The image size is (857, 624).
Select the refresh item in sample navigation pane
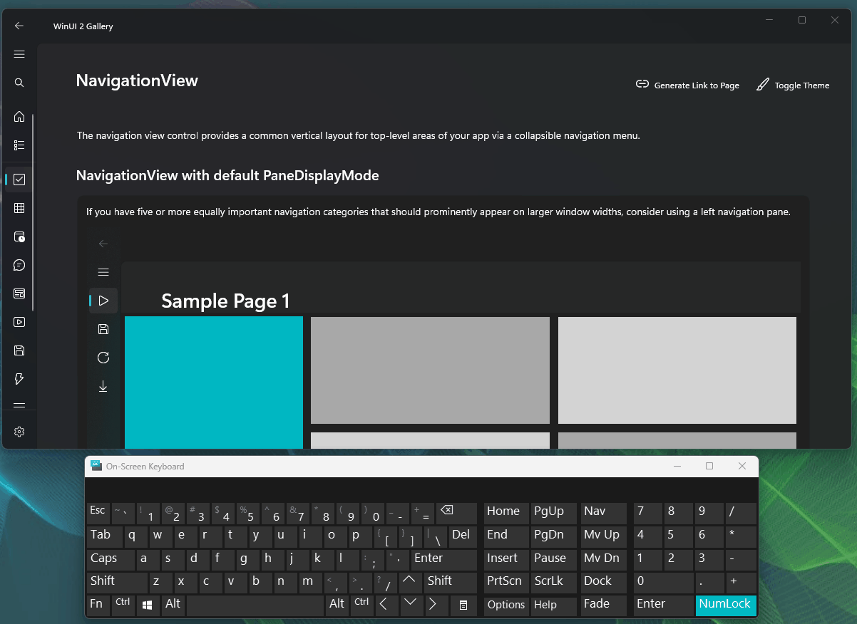click(x=103, y=358)
